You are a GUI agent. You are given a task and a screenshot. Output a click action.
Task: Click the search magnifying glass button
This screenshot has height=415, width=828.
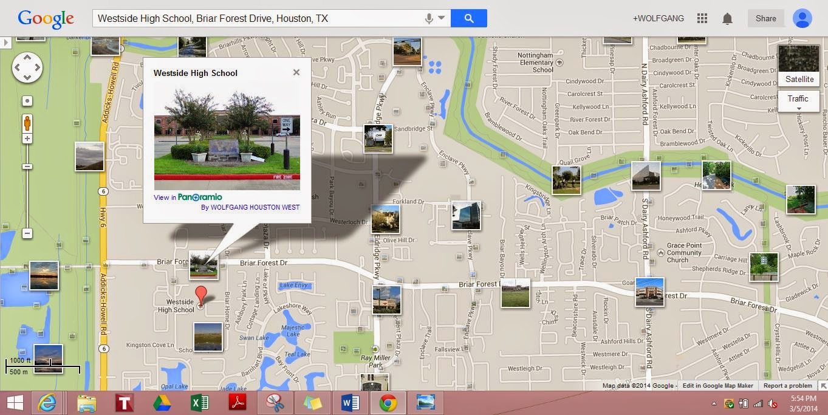(x=468, y=18)
